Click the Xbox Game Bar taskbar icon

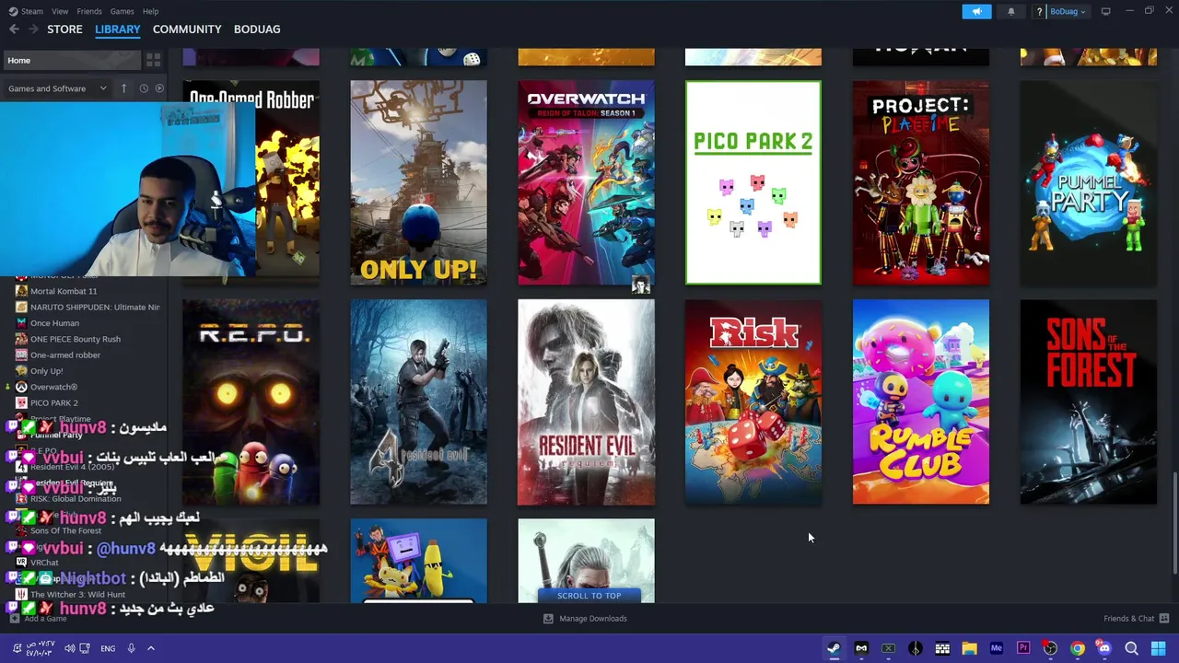(x=888, y=648)
